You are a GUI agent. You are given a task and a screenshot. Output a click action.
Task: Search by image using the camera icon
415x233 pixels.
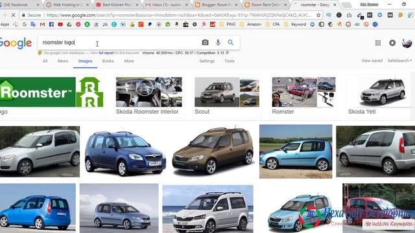[205, 42]
